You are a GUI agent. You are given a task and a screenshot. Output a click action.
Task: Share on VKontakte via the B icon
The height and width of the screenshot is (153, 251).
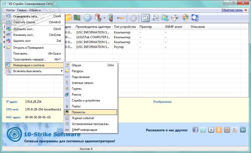click(x=211, y=130)
